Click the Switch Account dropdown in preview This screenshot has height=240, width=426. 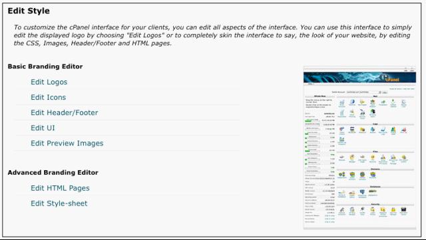point(363,92)
